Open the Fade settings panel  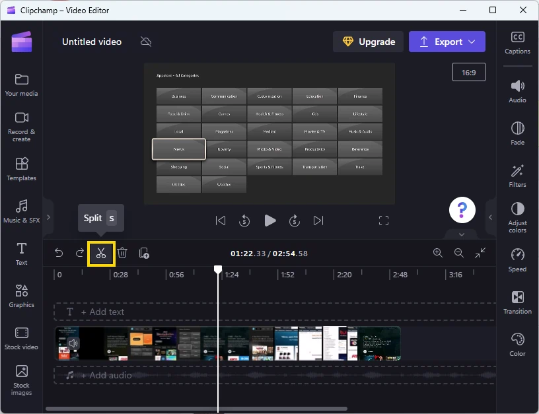pyautogui.click(x=517, y=133)
